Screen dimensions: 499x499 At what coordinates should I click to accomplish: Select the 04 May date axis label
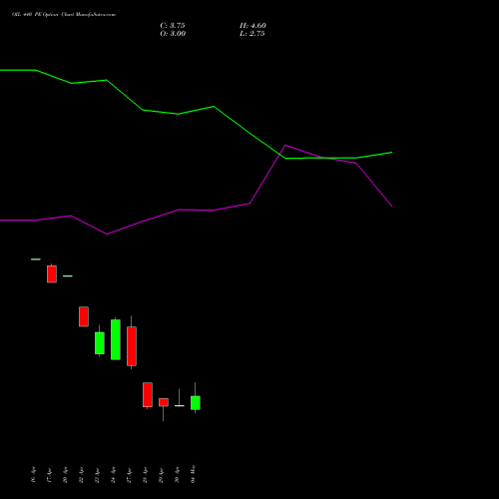pyautogui.click(x=193, y=474)
